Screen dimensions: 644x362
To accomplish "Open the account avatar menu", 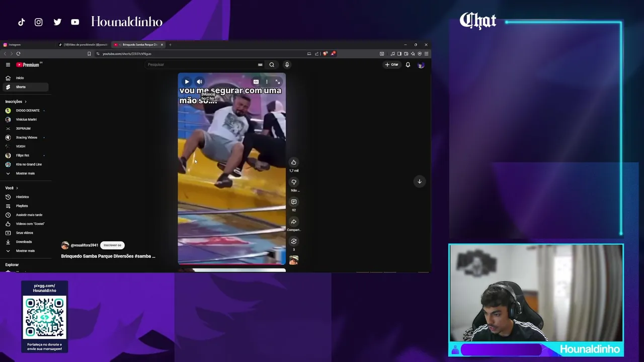I will (x=421, y=65).
